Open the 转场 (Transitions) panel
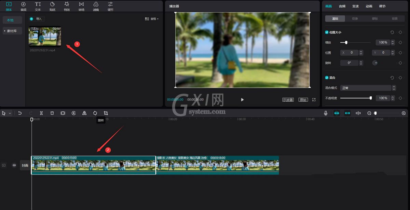Viewport: 410px width, 210px height. coord(81,6)
